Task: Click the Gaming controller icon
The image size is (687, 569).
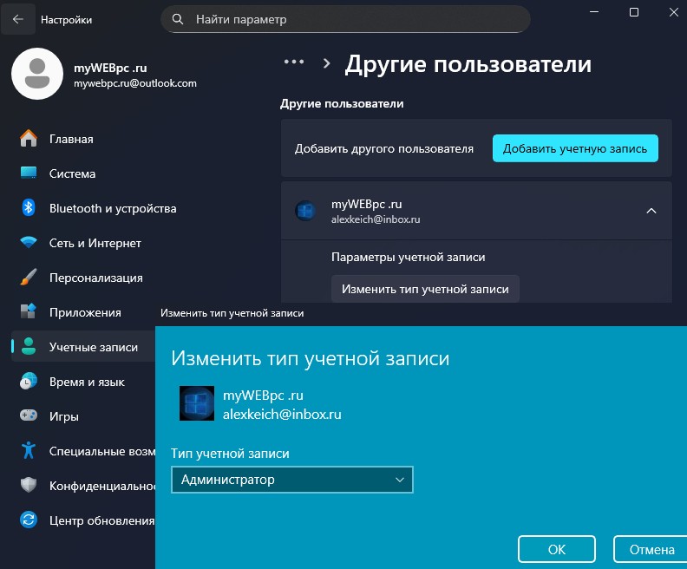Action: 29,415
